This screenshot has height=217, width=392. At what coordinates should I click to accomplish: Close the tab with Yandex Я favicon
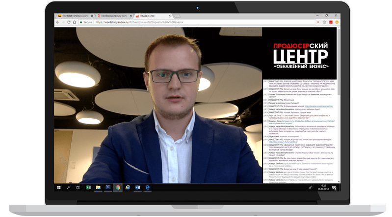pos(131,16)
